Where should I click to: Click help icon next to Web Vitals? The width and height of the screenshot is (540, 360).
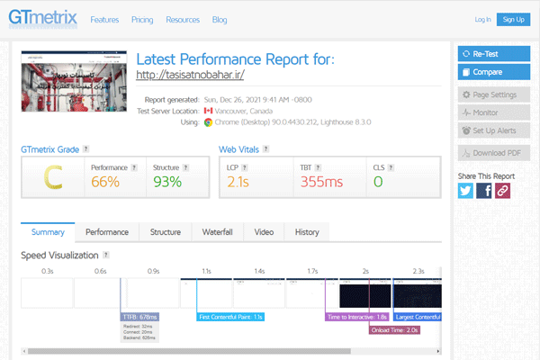[266, 148]
